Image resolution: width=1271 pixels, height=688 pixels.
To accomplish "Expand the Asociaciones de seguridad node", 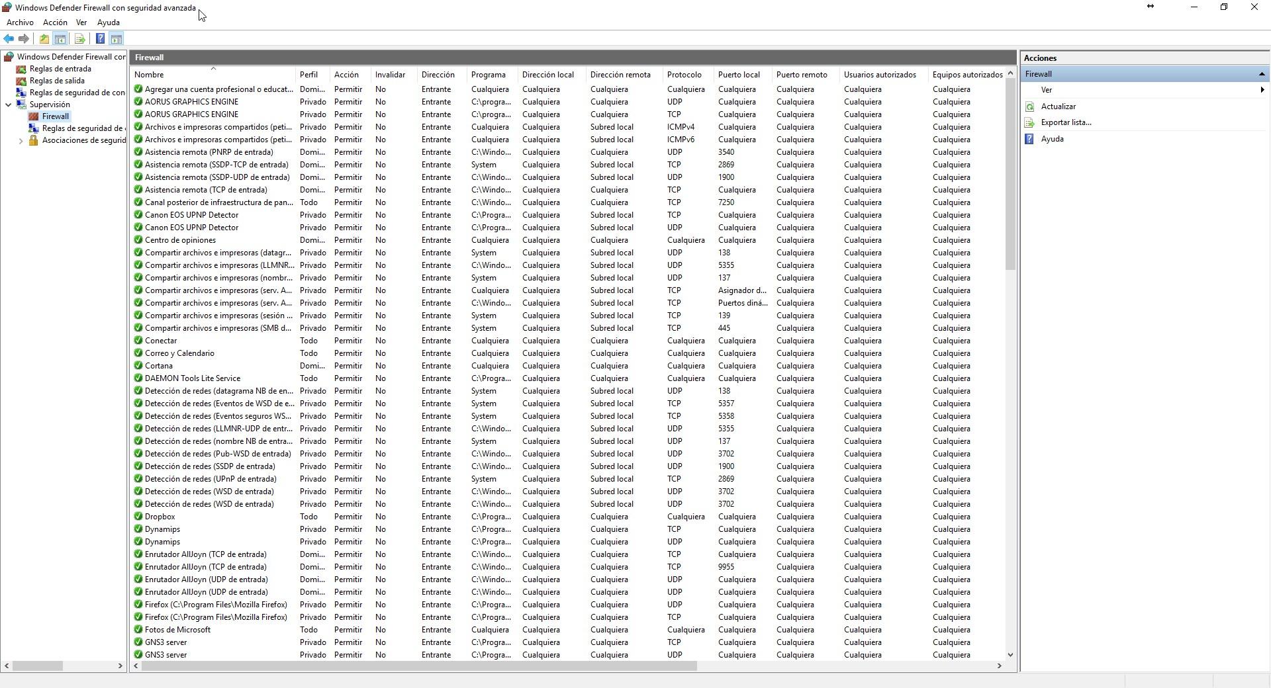I will [x=21, y=140].
